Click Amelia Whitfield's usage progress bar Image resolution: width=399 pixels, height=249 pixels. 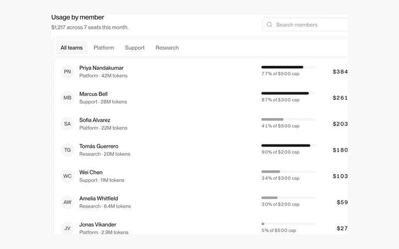(x=288, y=198)
